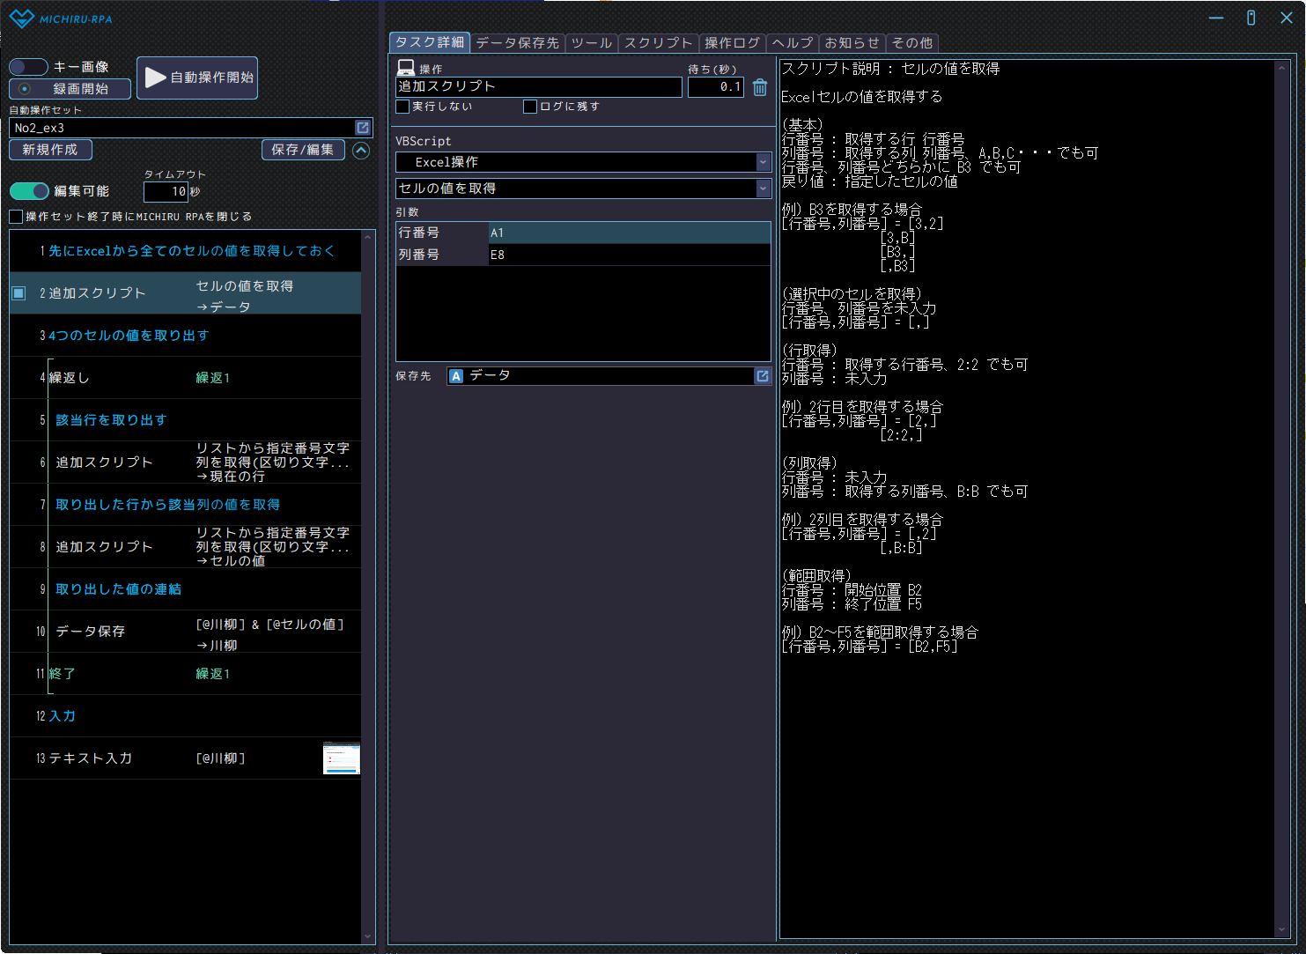
Task: Disable the 編集可能 toggle
Action: (x=29, y=191)
